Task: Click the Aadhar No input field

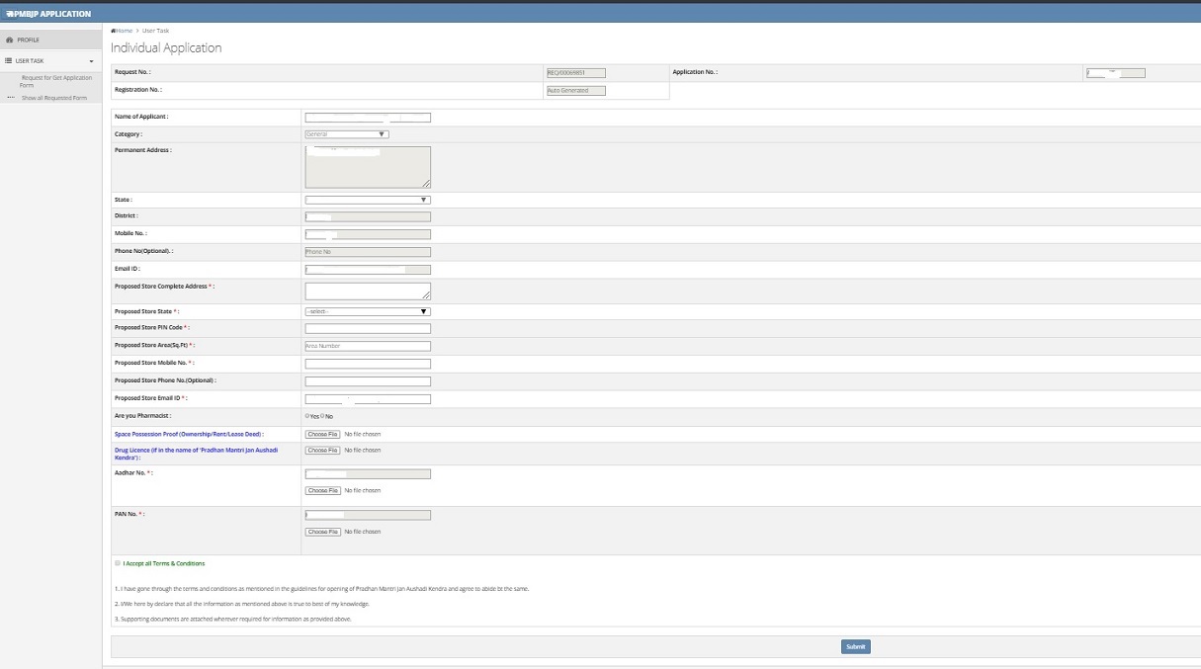Action: (x=368, y=472)
